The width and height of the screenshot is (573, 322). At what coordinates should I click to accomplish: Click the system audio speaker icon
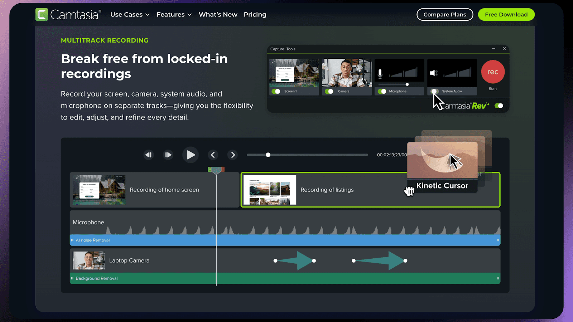click(434, 73)
